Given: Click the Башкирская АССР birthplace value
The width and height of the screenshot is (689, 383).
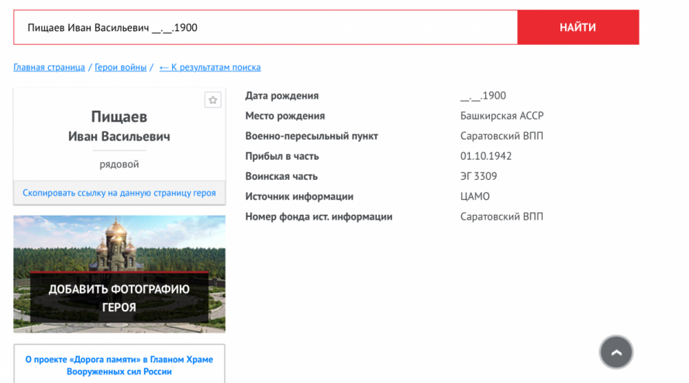Looking at the screenshot, I should [501, 116].
